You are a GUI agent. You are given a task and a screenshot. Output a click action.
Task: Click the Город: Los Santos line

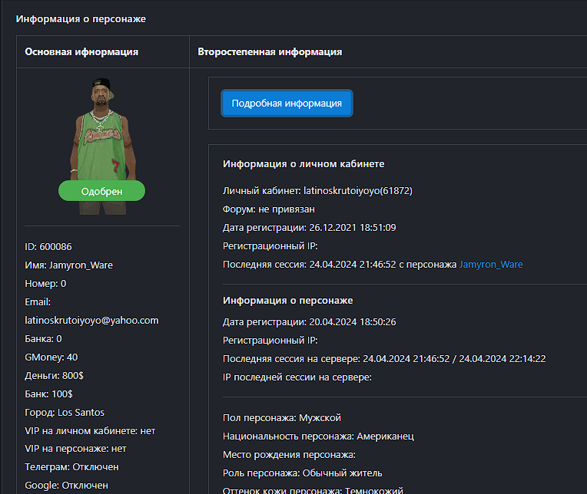(65, 412)
